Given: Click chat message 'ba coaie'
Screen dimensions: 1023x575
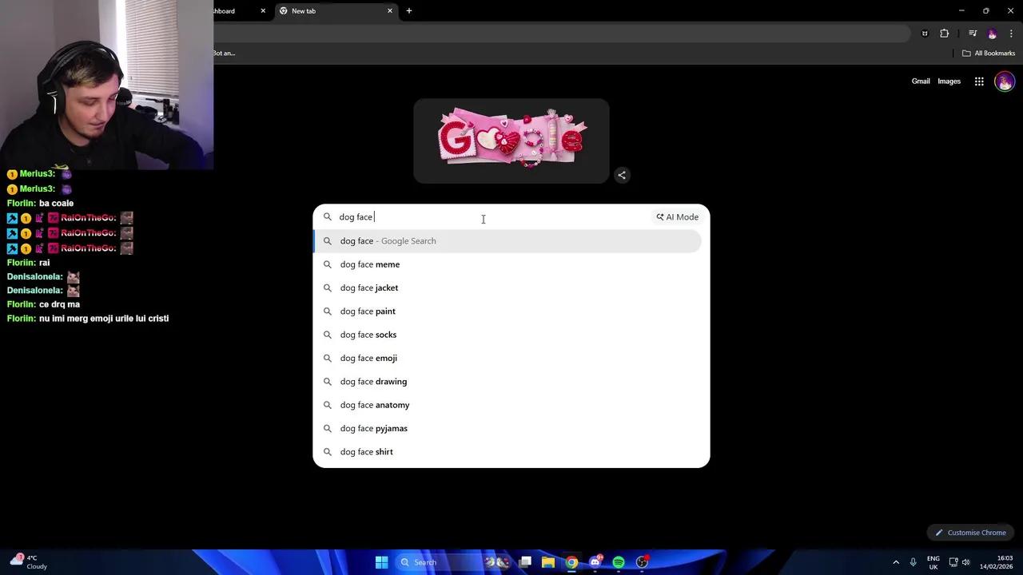Looking at the screenshot, I should 56,204.
